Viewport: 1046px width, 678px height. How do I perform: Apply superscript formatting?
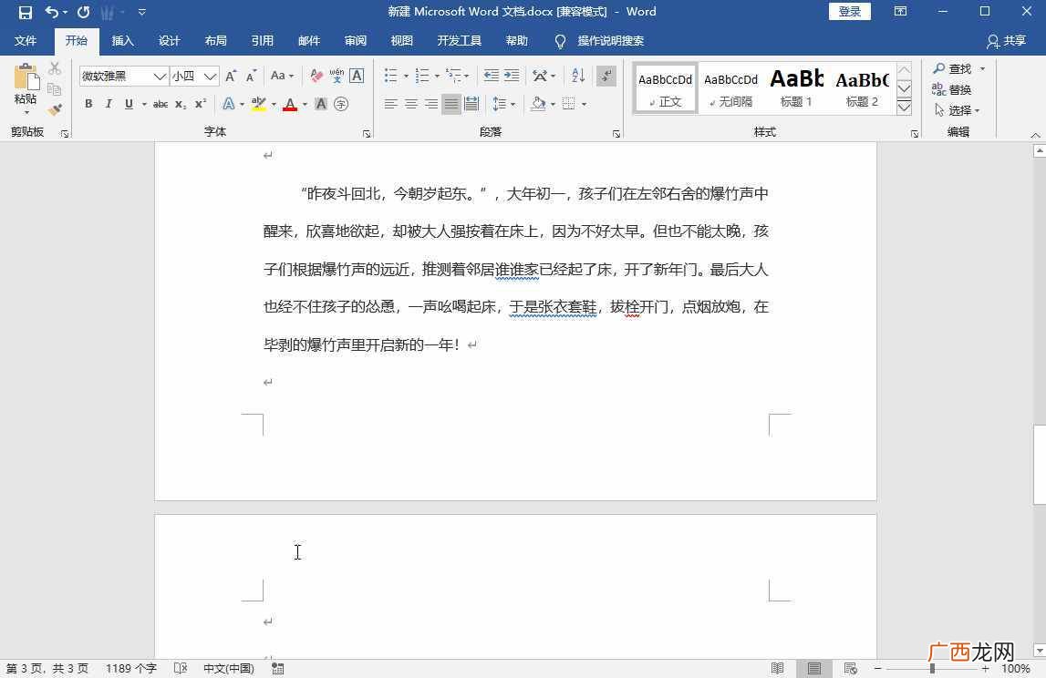click(x=200, y=104)
